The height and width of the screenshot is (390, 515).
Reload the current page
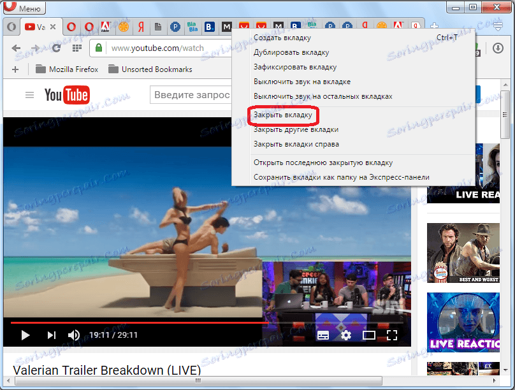(56, 48)
